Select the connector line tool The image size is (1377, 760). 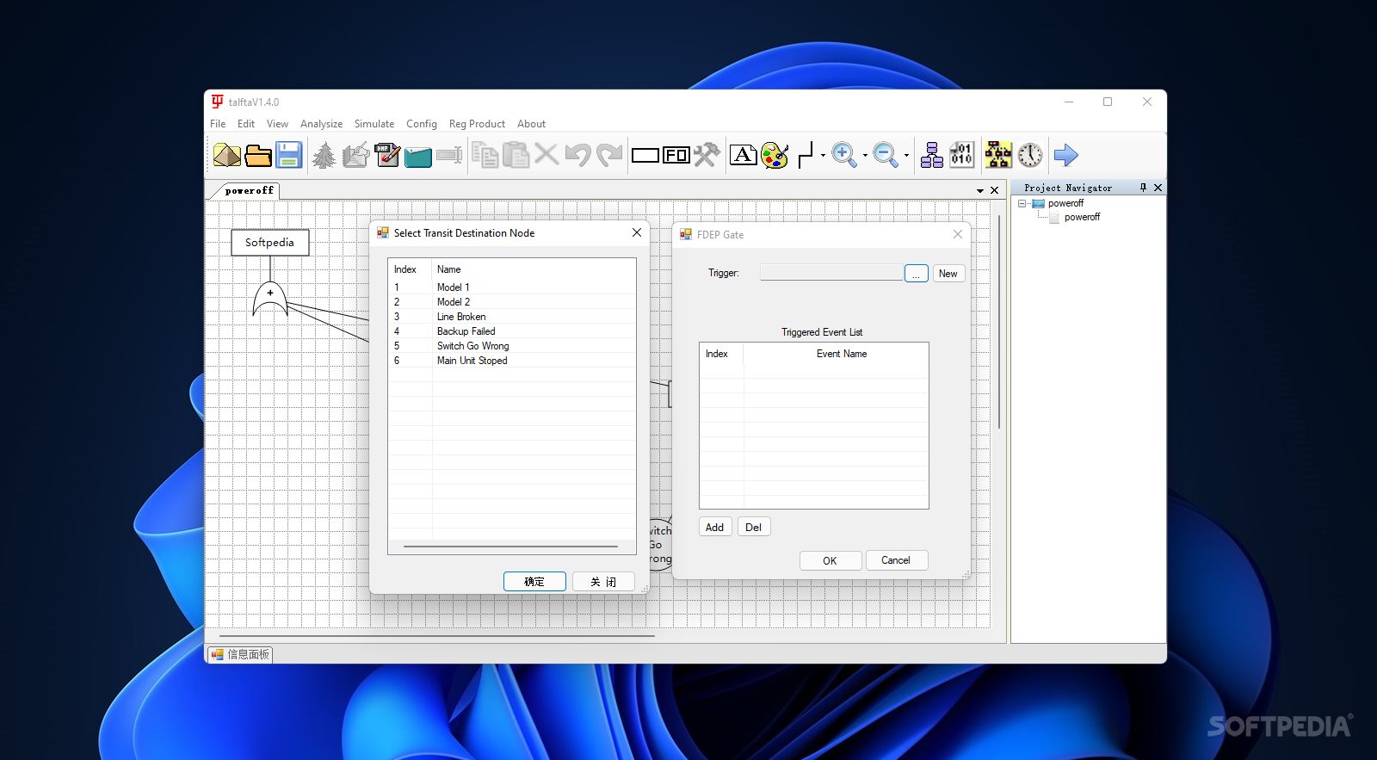pos(806,155)
